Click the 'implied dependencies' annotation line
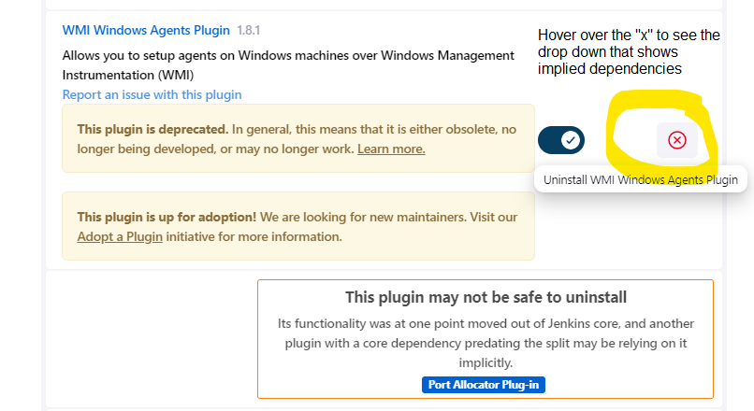This screenshot has width=754, height=411. click(609, 69)
